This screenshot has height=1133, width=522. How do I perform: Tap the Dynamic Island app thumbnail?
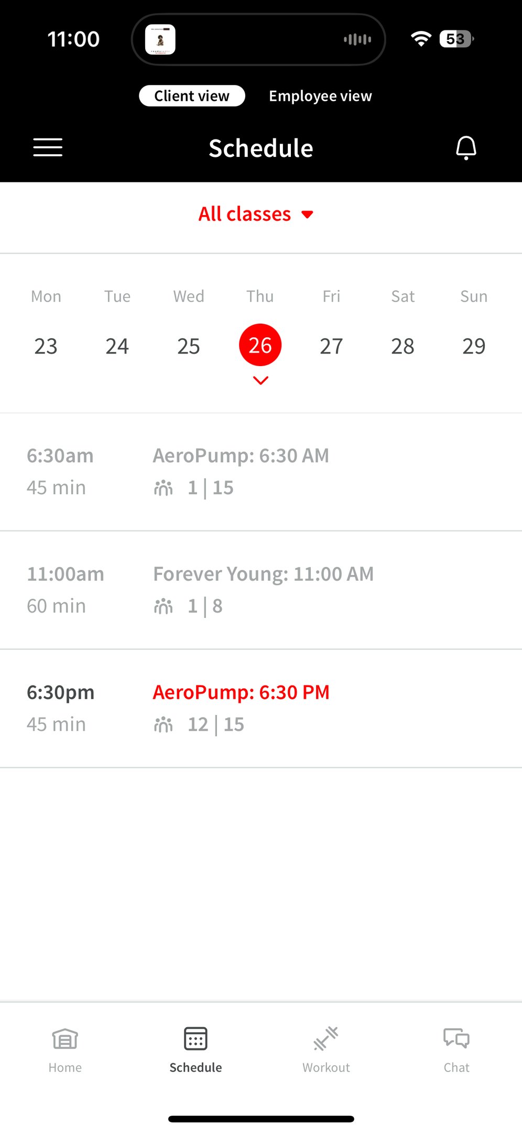tap(160, 39)
